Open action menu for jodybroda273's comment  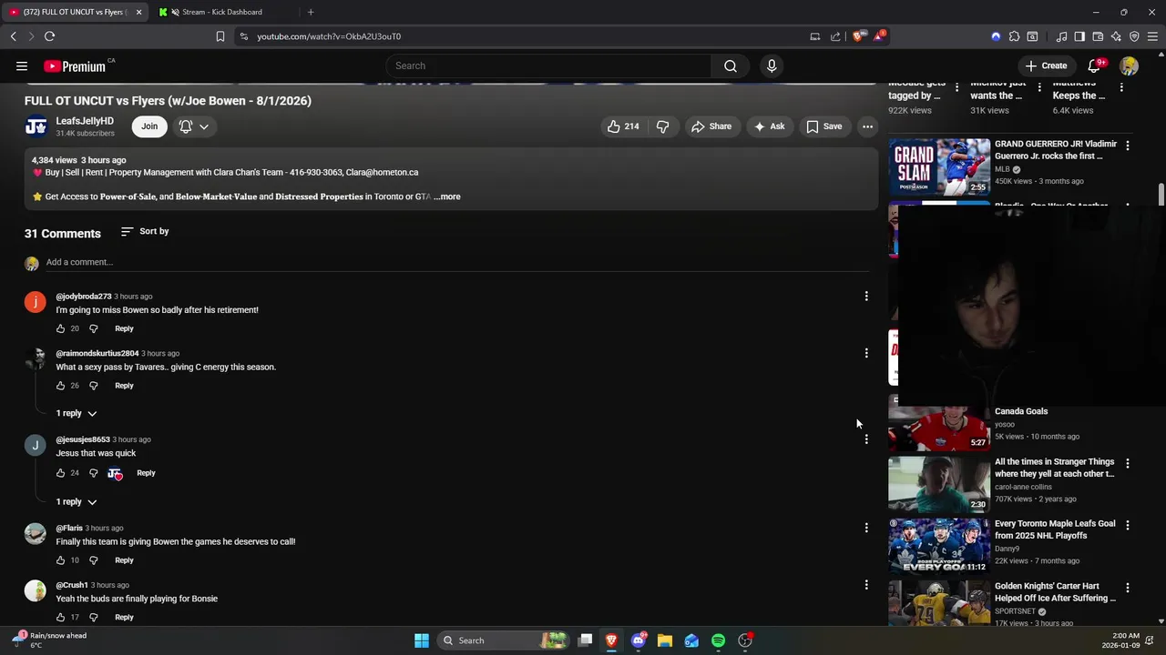point(866,296)
